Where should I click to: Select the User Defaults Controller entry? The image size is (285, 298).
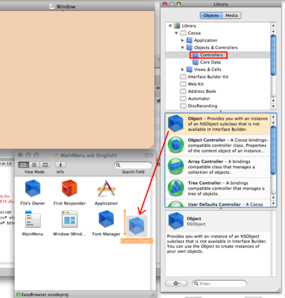[x=218, y=203]
